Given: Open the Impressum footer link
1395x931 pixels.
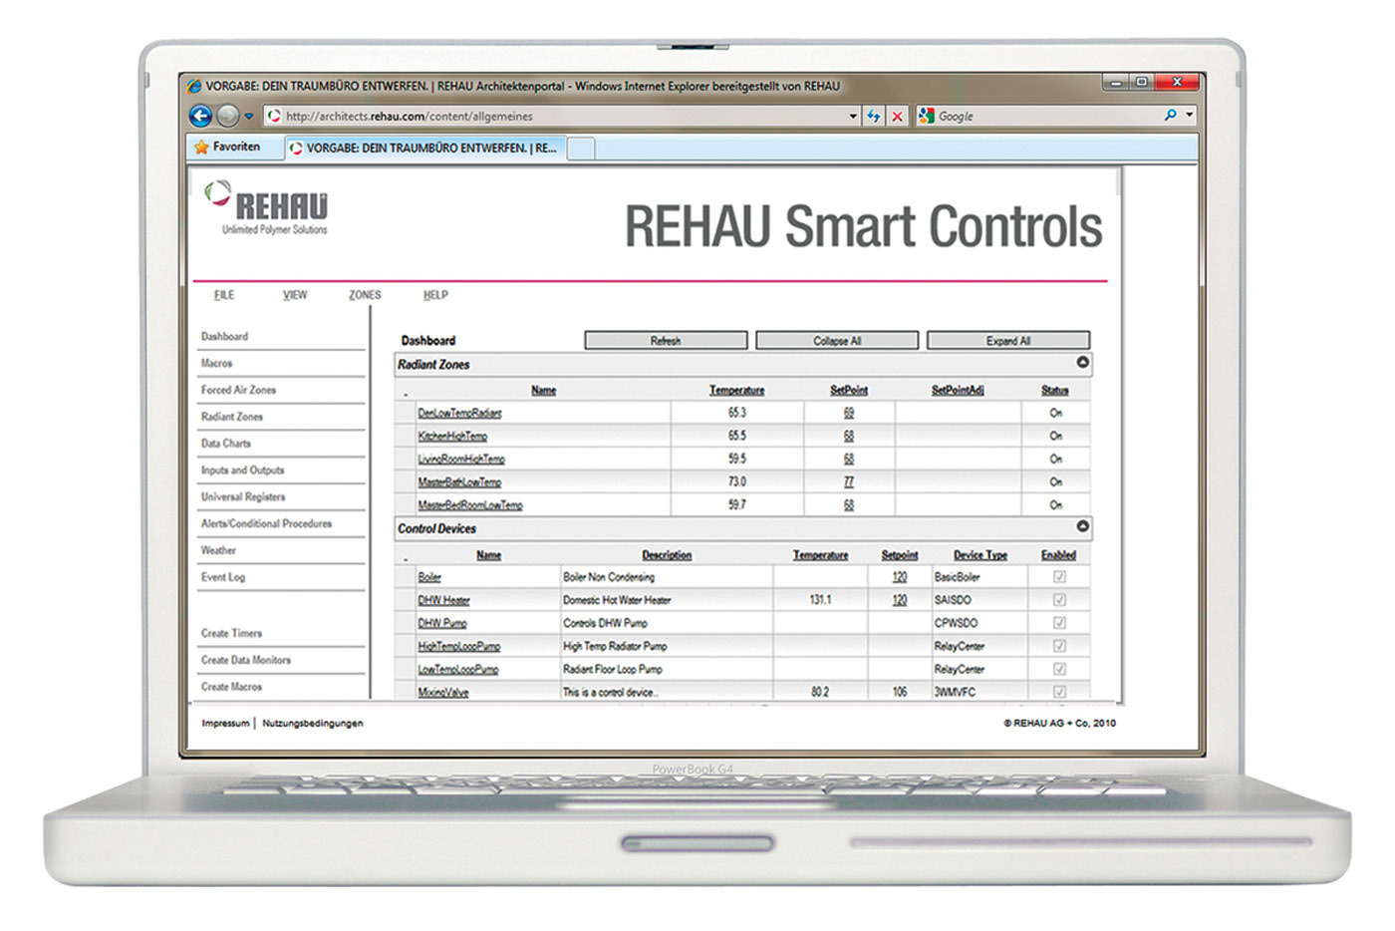Looking at the screenshot, I should 225,724.
